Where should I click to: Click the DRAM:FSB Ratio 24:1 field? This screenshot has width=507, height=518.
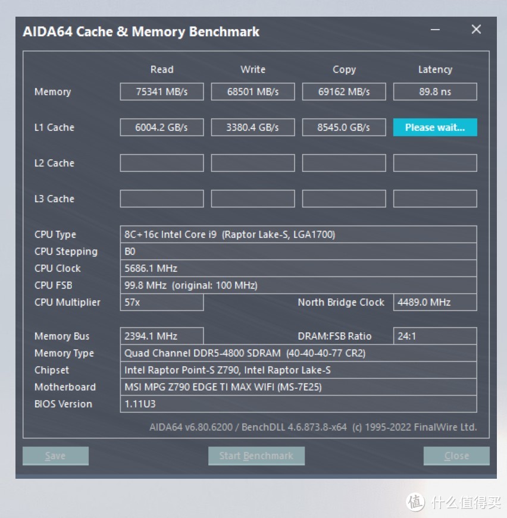435,336
